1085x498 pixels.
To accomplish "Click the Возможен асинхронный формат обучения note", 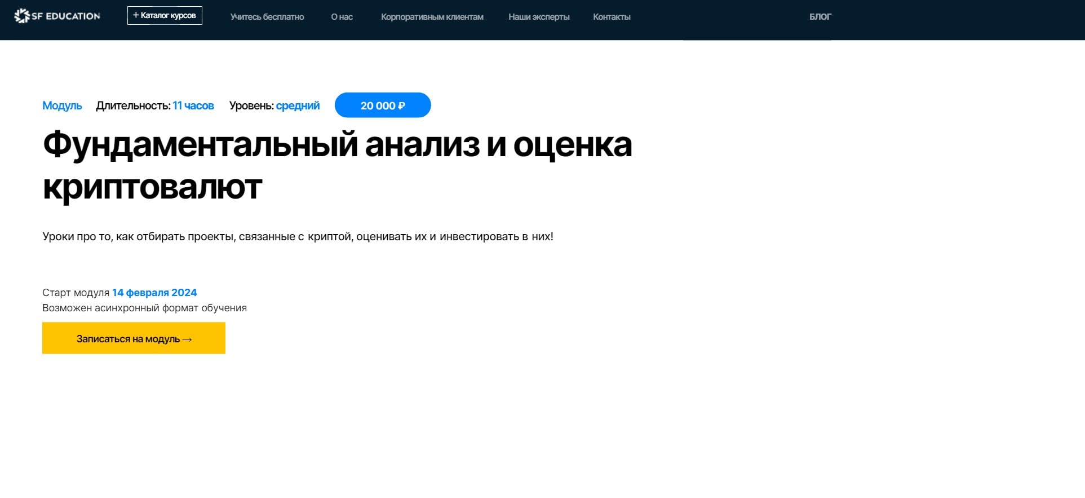I will [144, 308].
